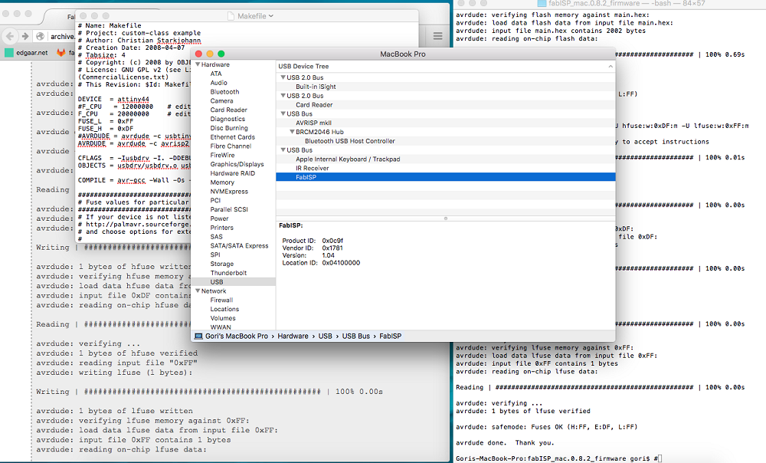The image size is (766, 463).
Task: Click the pane divider handle above FabISP details
Action: coord(446,218)
